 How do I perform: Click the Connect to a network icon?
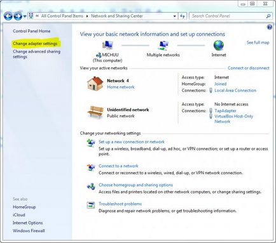(x=91, y=167)
